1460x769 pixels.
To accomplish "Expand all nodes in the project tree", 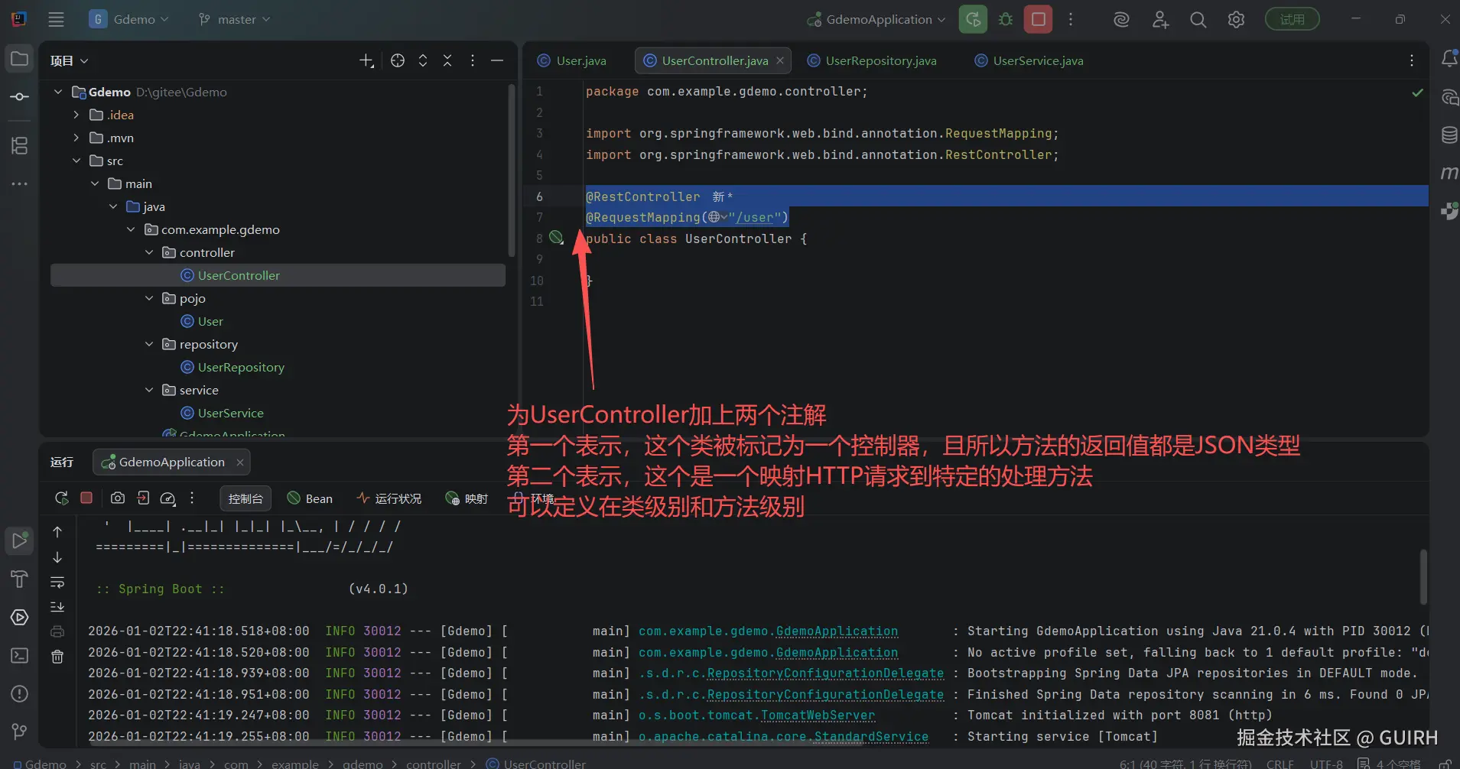I will pos(423,60).
